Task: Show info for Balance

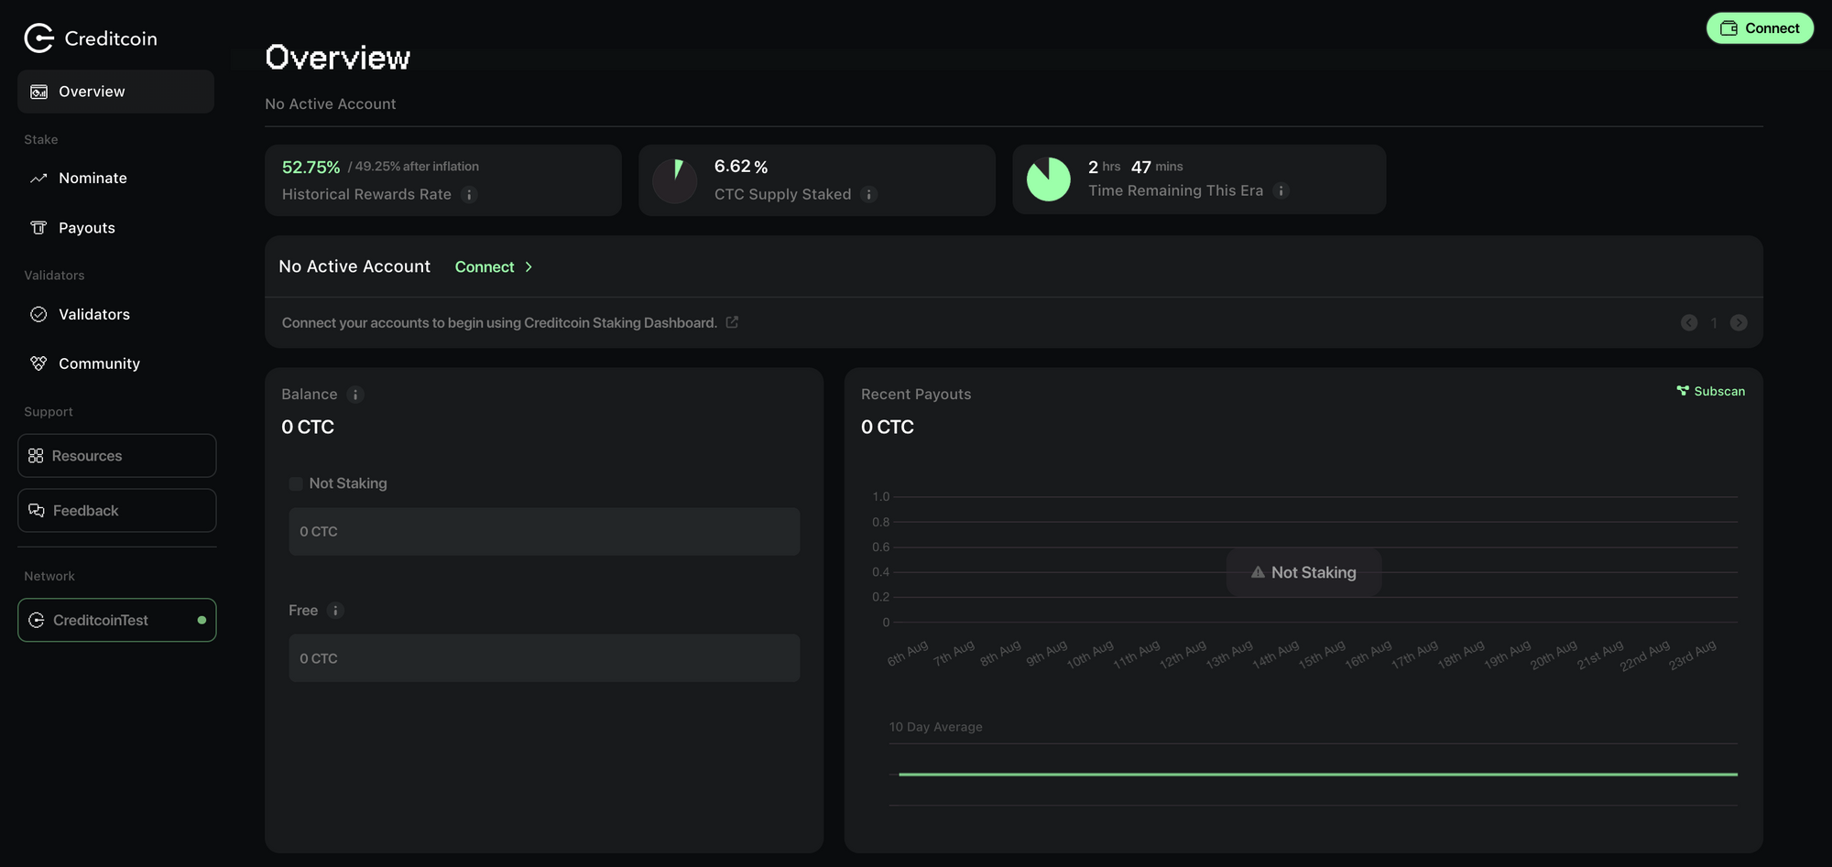Action: [x=355, y=395]
